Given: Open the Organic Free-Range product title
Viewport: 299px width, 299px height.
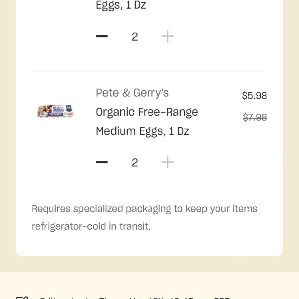Looking at the screenshot, I should 147,112.
